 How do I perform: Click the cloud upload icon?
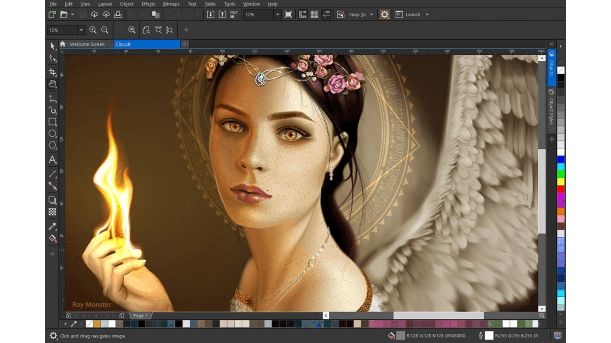point(106,15)
